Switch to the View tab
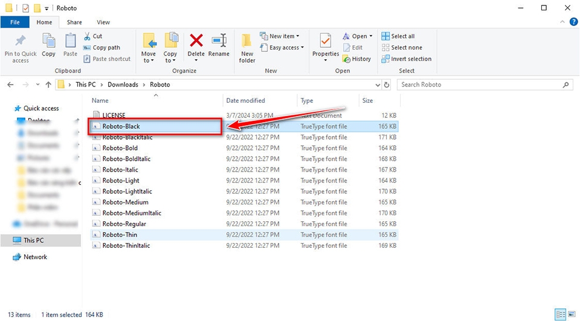The height and width of the screenshot is (321, 580). click(x=103, y=22)
